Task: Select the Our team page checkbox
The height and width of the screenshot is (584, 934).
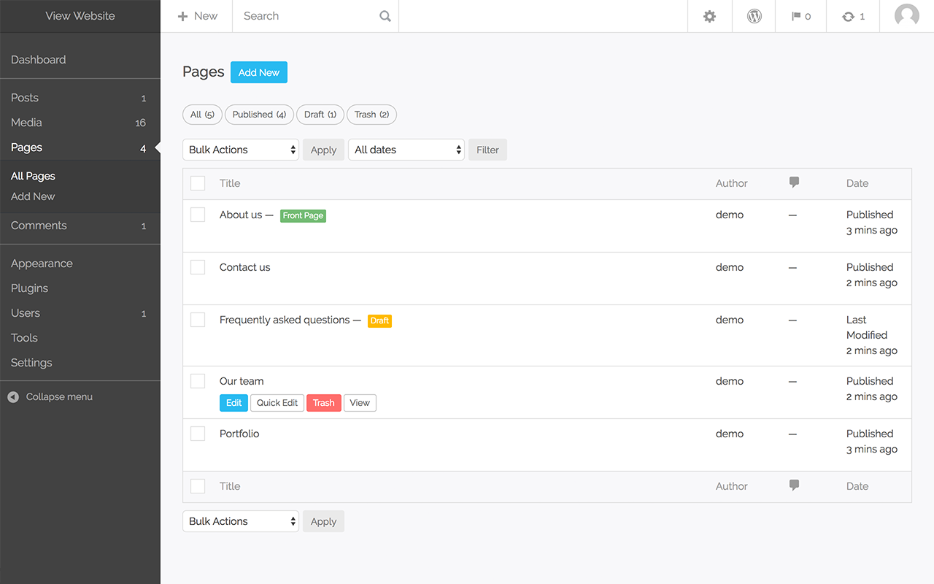Action: click(198, 381)
